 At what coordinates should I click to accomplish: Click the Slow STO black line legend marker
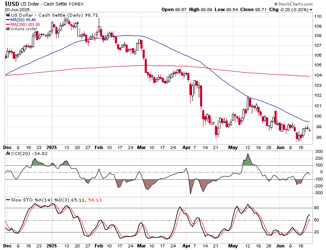click(x=8, y=200)
